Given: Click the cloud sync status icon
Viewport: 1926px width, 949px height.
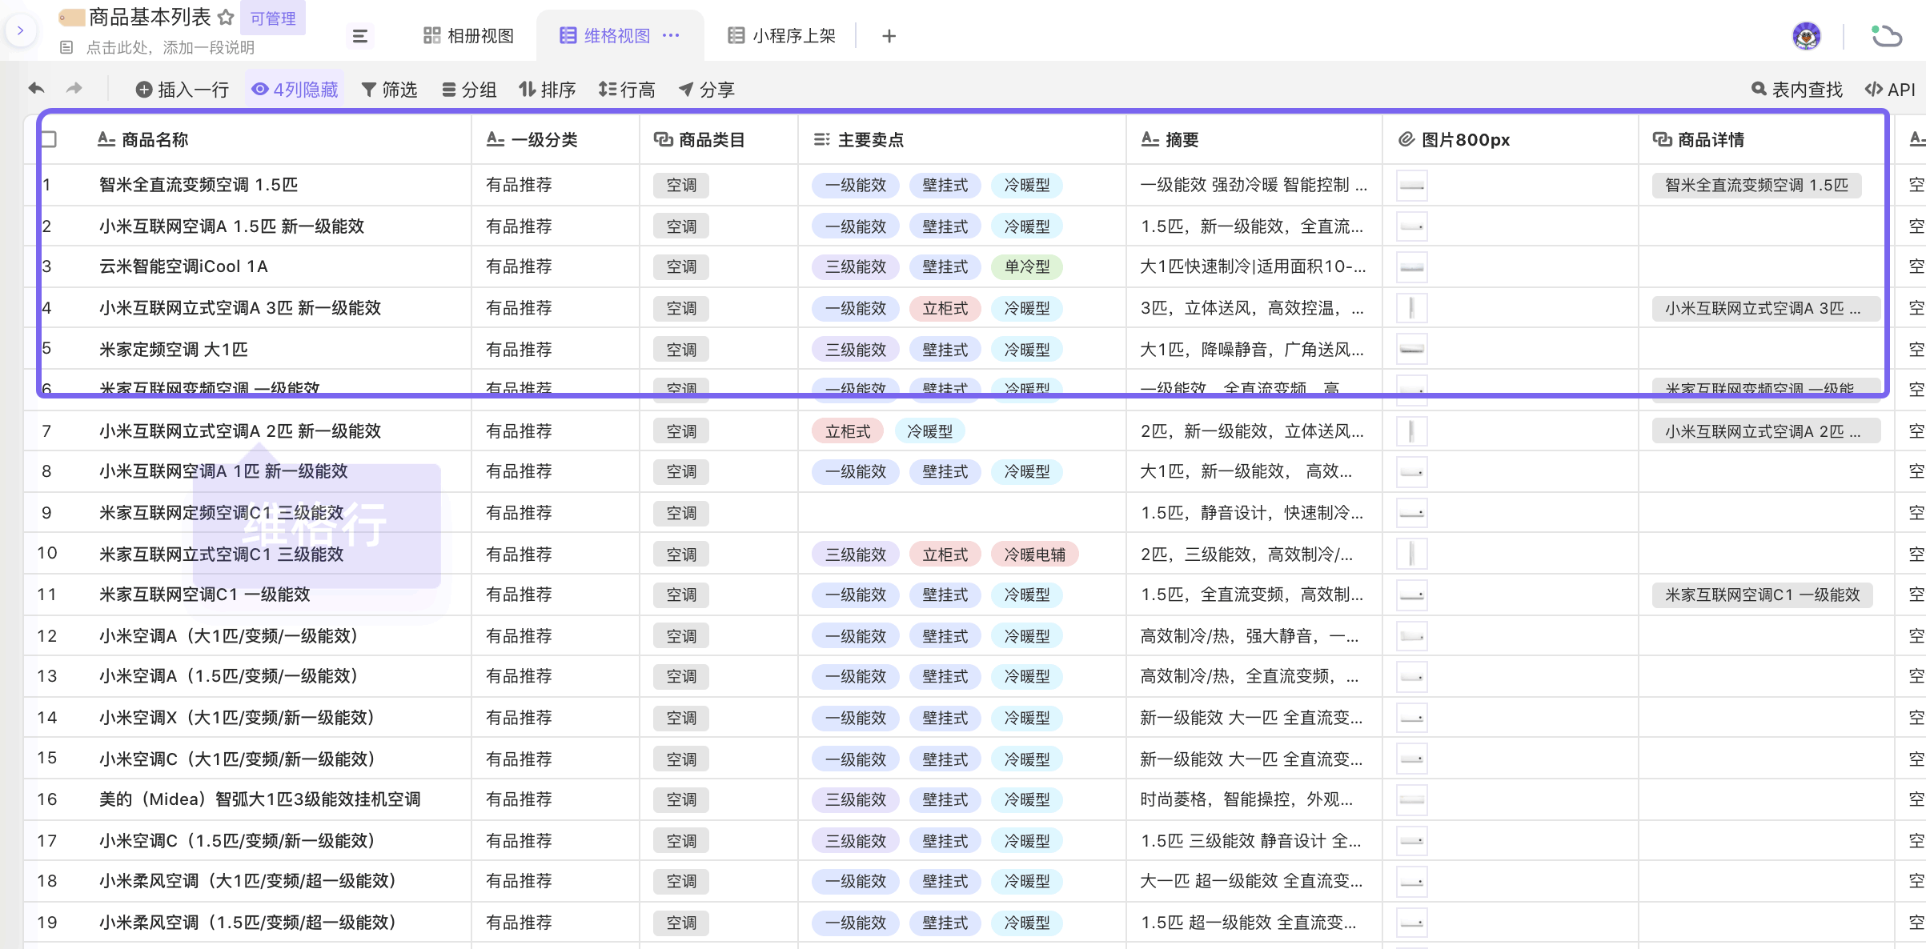Looking at the screenshot, I should (1886, 36).
